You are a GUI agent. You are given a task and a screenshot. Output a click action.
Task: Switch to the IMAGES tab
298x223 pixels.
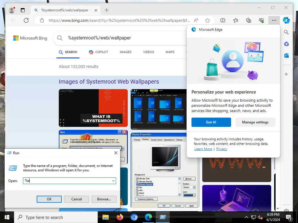(x=126, y=52)
